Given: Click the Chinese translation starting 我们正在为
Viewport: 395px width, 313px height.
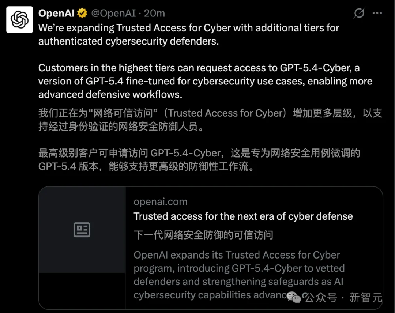Looking at the screenshot, I should coord(210,120).
